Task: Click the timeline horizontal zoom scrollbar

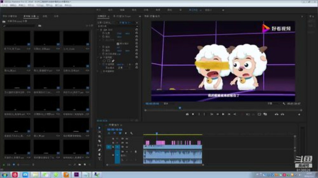Action: click(155, 165)
